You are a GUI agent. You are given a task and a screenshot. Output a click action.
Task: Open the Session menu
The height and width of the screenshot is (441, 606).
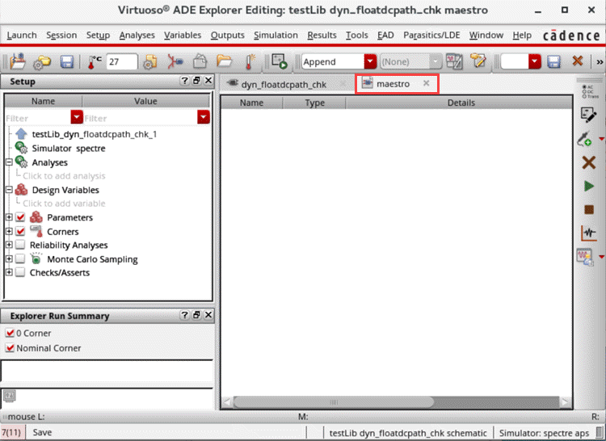(61, 36)
